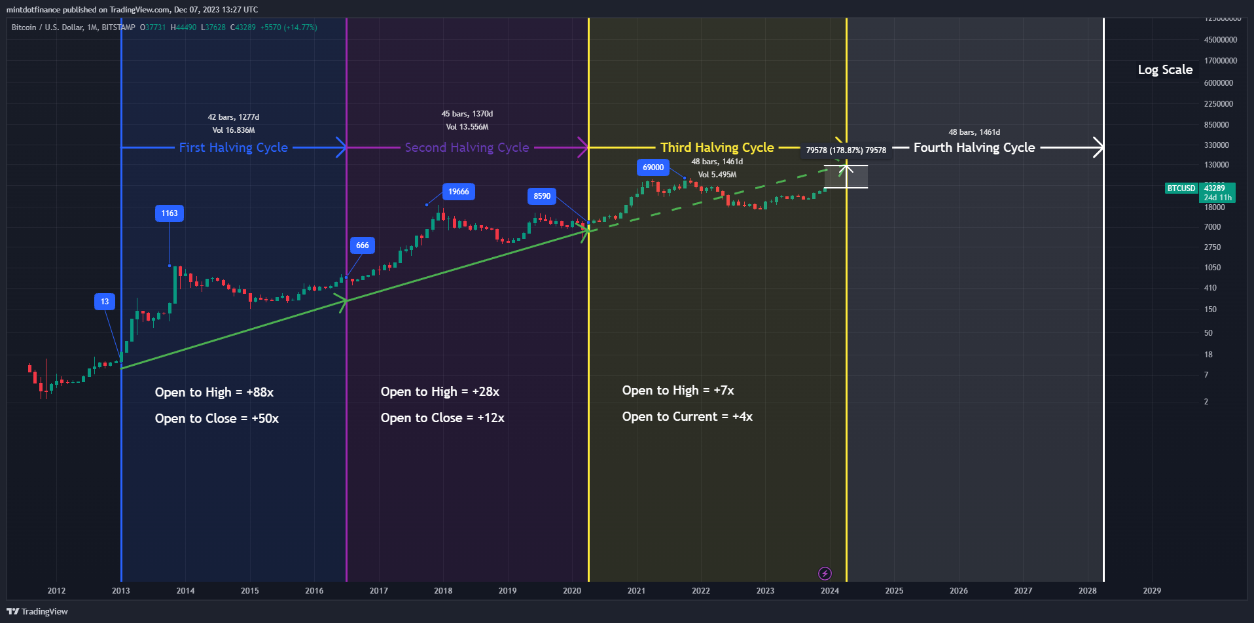Select the Fourth Halving Cycle text
1254x623 pixels.
point(974,147)
